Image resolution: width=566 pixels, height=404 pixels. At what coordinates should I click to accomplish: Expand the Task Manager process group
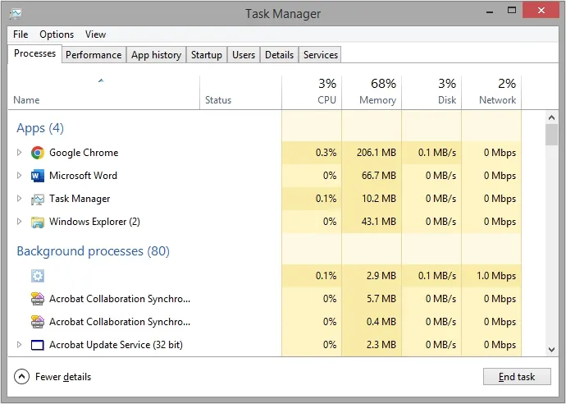tap(19, 199)
